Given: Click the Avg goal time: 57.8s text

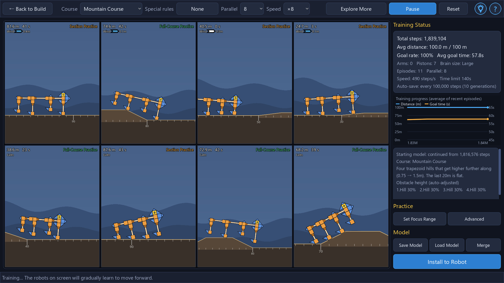Looking at the screenshot, I should pos(460,55).
